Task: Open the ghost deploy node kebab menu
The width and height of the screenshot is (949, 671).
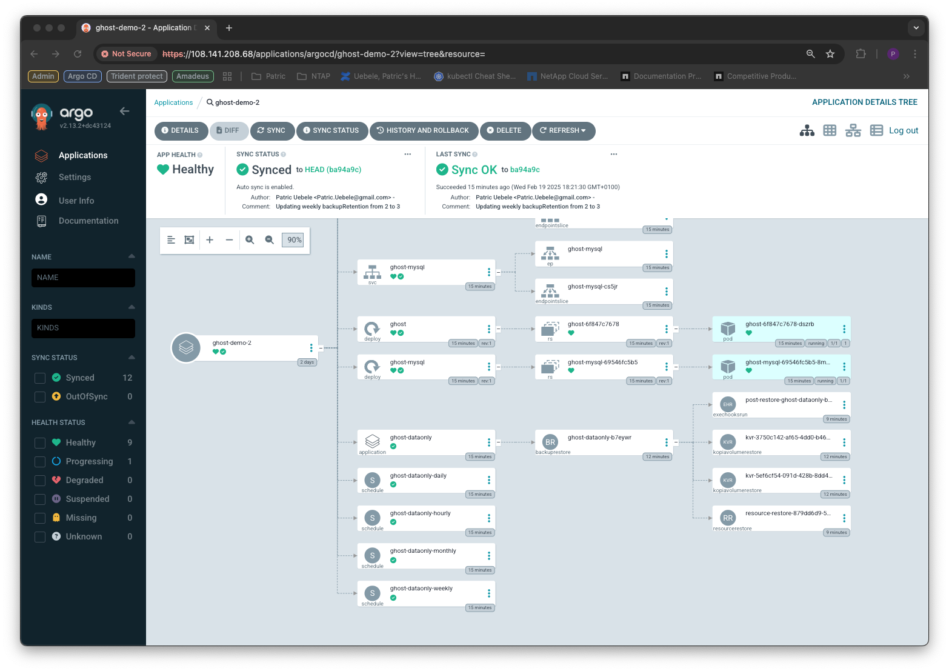Action: (489, 329)
